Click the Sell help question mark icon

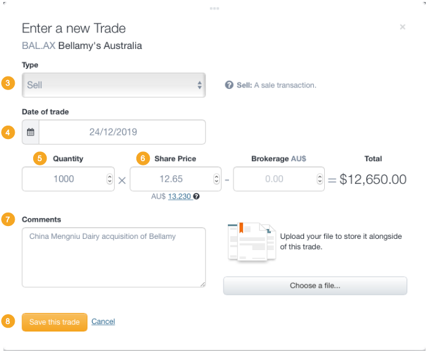pyautogui.click(x=229, y=85)
